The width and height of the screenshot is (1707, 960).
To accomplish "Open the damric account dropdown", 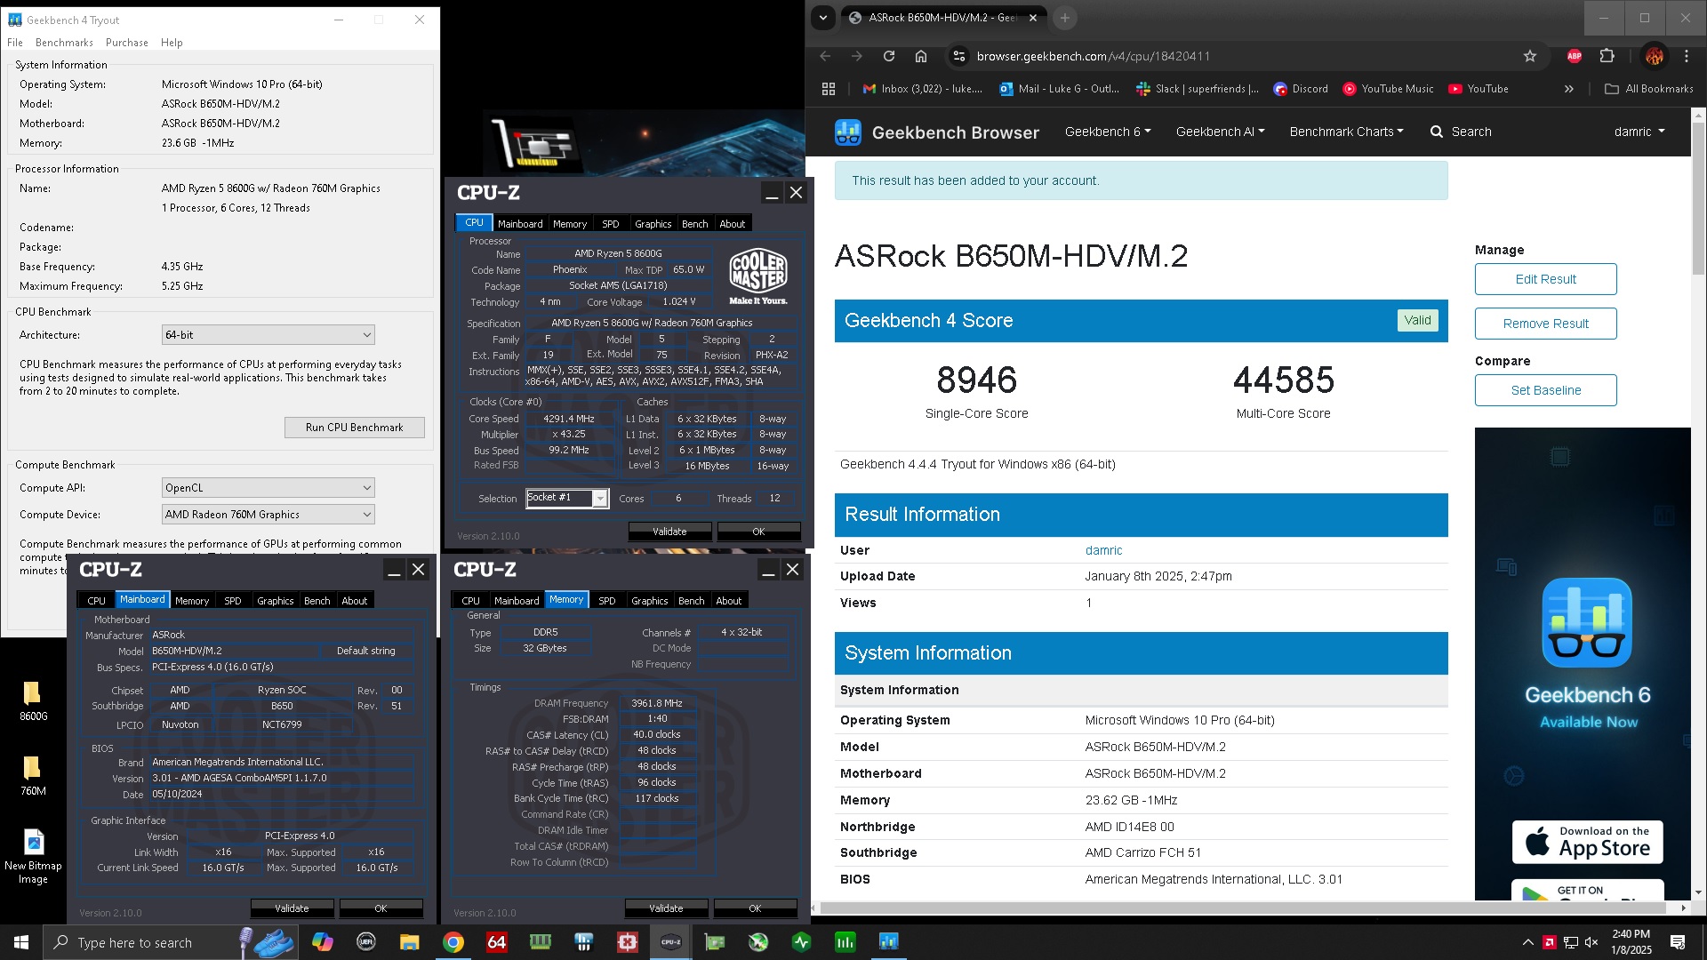I will [1639, 132].
